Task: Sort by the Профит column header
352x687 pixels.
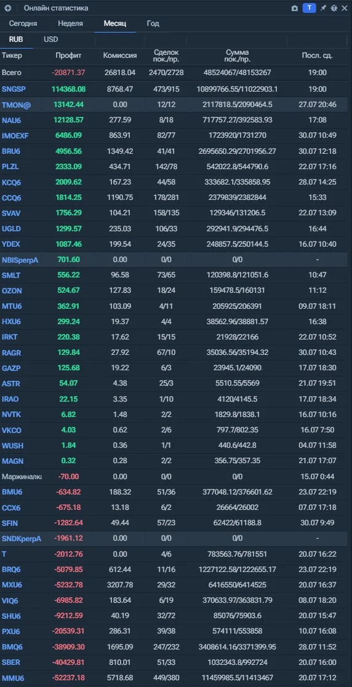Action: coord(68,55)
